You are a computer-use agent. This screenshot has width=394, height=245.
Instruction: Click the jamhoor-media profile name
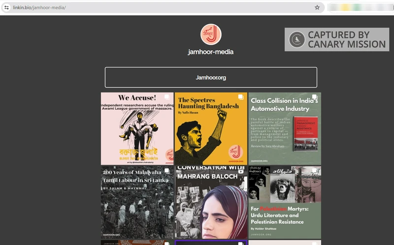coord(211,52)
